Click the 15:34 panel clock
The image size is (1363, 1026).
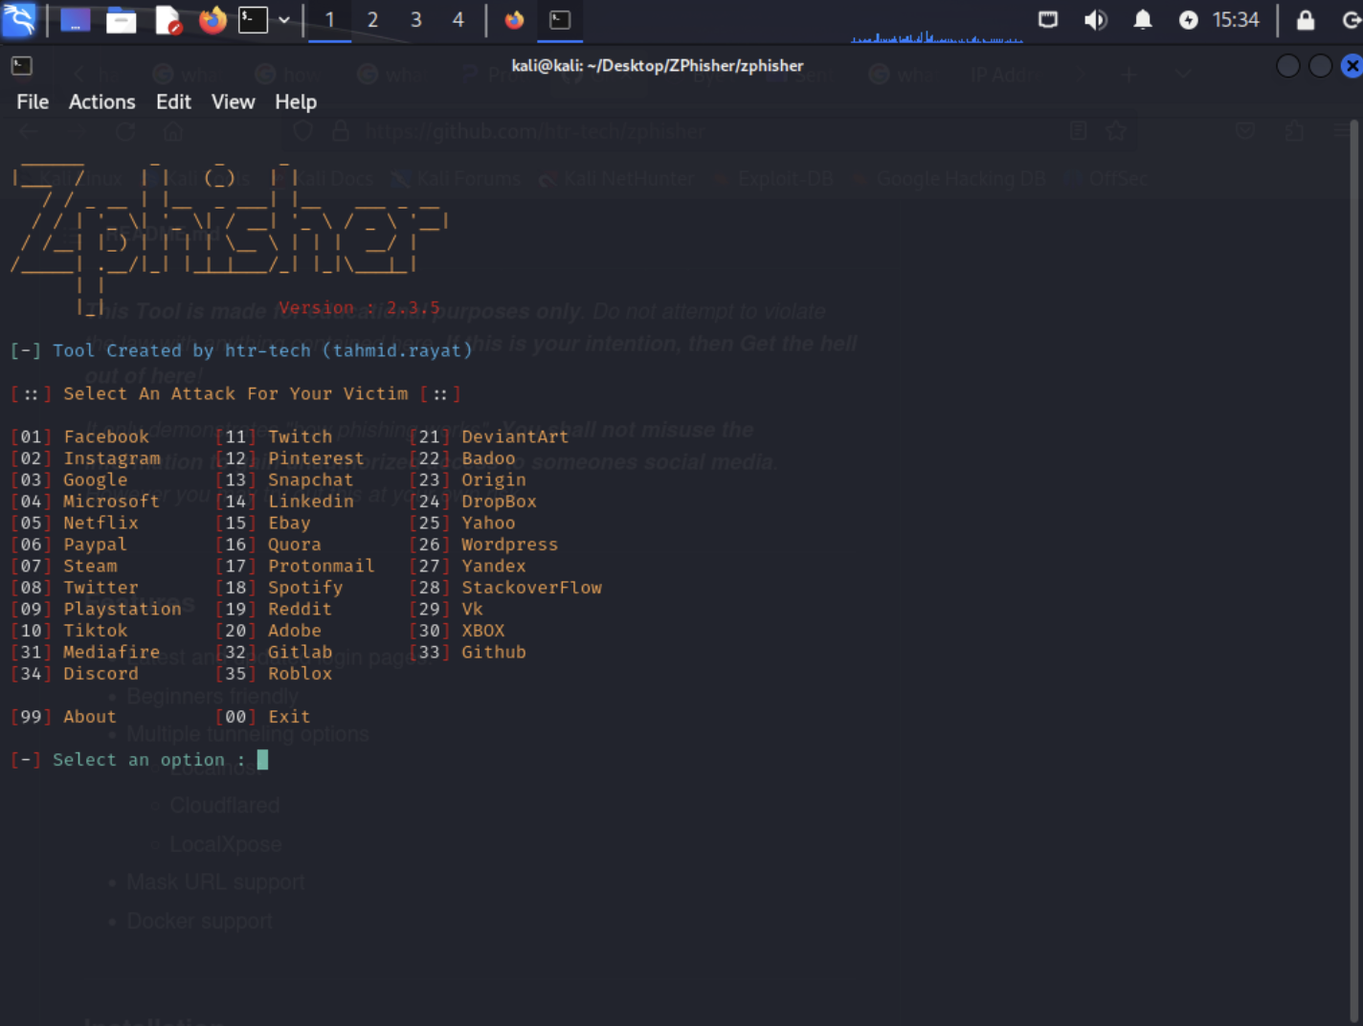(1236, 19)
